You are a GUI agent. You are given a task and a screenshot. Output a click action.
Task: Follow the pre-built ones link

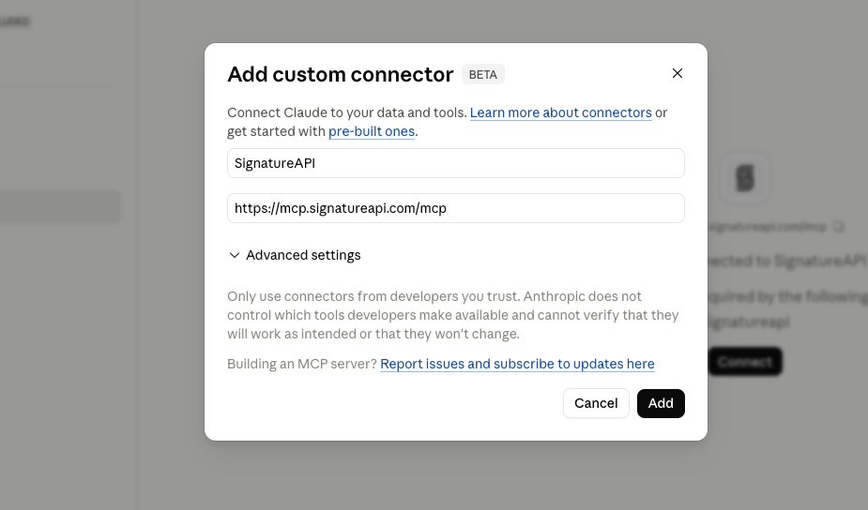(372, 131)
